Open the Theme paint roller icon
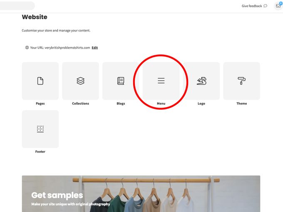Image resolution: width=283 pixels, height=212 pixels. [242, 81]
